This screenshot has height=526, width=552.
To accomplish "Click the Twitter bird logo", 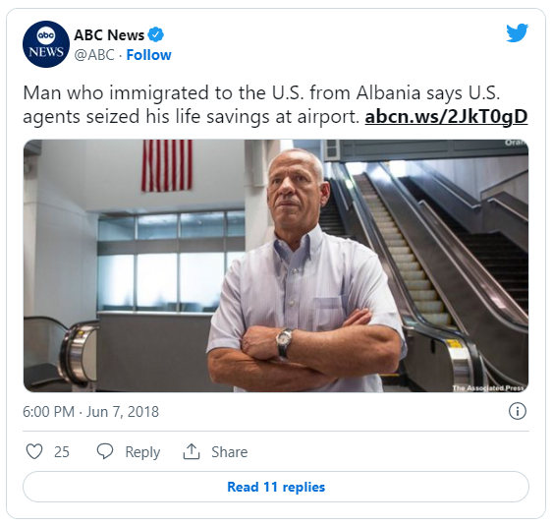I will [x=518, y=32].
